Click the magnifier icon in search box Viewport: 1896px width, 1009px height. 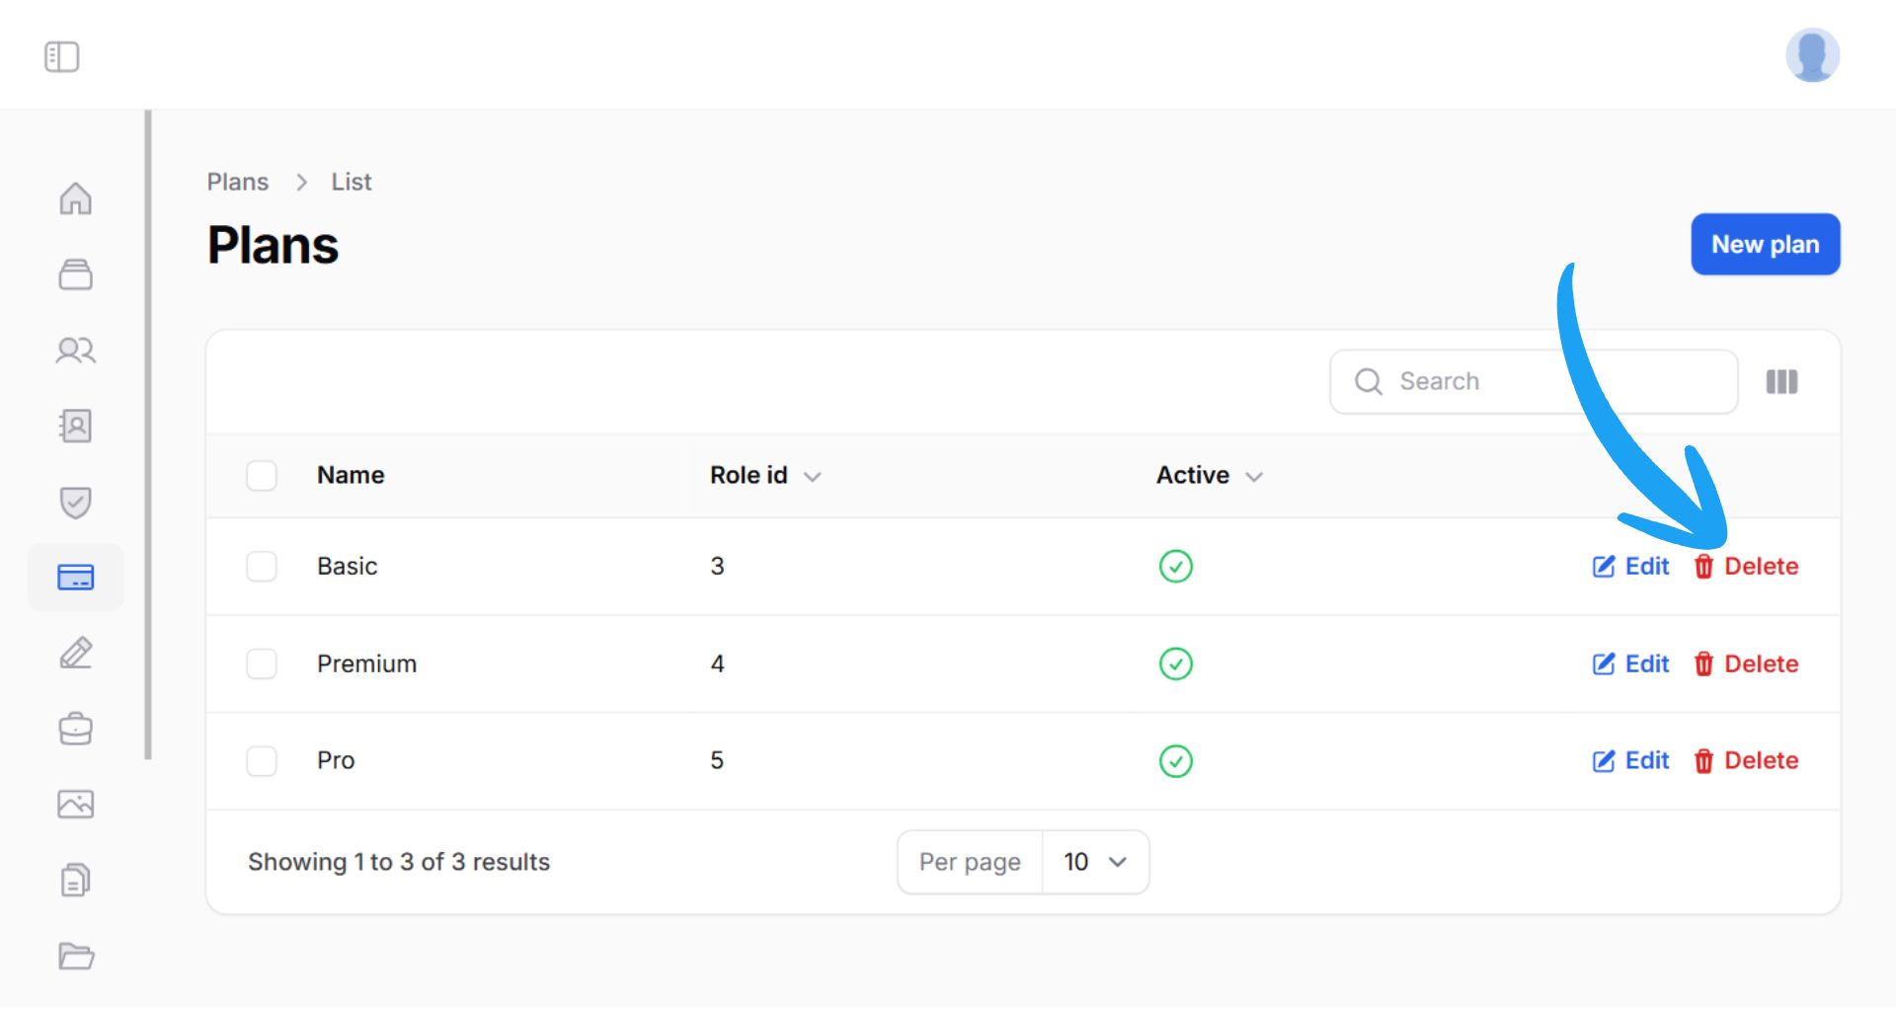[x=1369, y=381]
